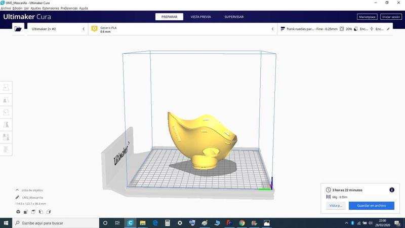Open the Preferencias menu
Viewport: 405px width, 228px height.
69,8
